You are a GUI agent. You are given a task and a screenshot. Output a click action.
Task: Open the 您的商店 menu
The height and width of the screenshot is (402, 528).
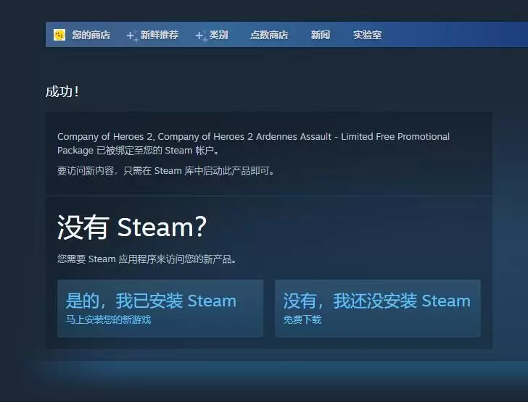click(x=91, y=35)
